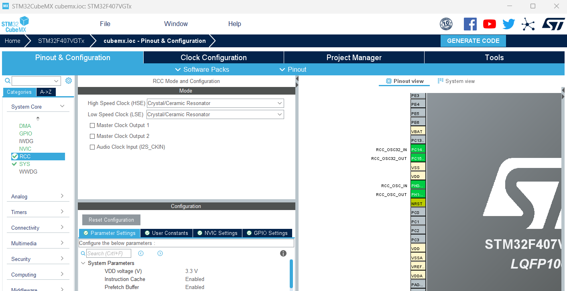Click the NRST pin on the chip
Viewport: 567px width, 291px height.
coord(418,204)
